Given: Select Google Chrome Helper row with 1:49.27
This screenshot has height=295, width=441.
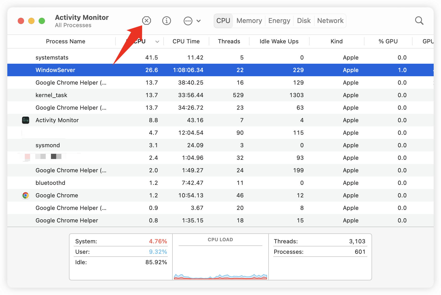Looking at the screenshot, I should pos(220,170).
